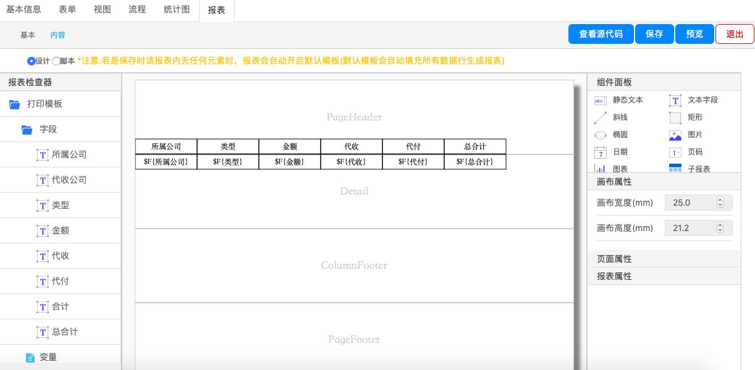The height and width of the screenshot is (370, 755).
Task: Click the 查看源代码 button
Action: click(x=601, y=34)
